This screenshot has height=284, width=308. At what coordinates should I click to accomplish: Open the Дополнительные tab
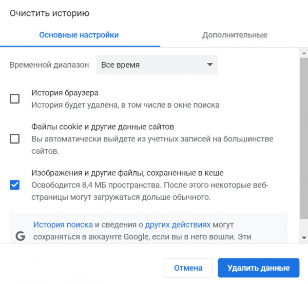pyautogui.click(x=234, y=35)
